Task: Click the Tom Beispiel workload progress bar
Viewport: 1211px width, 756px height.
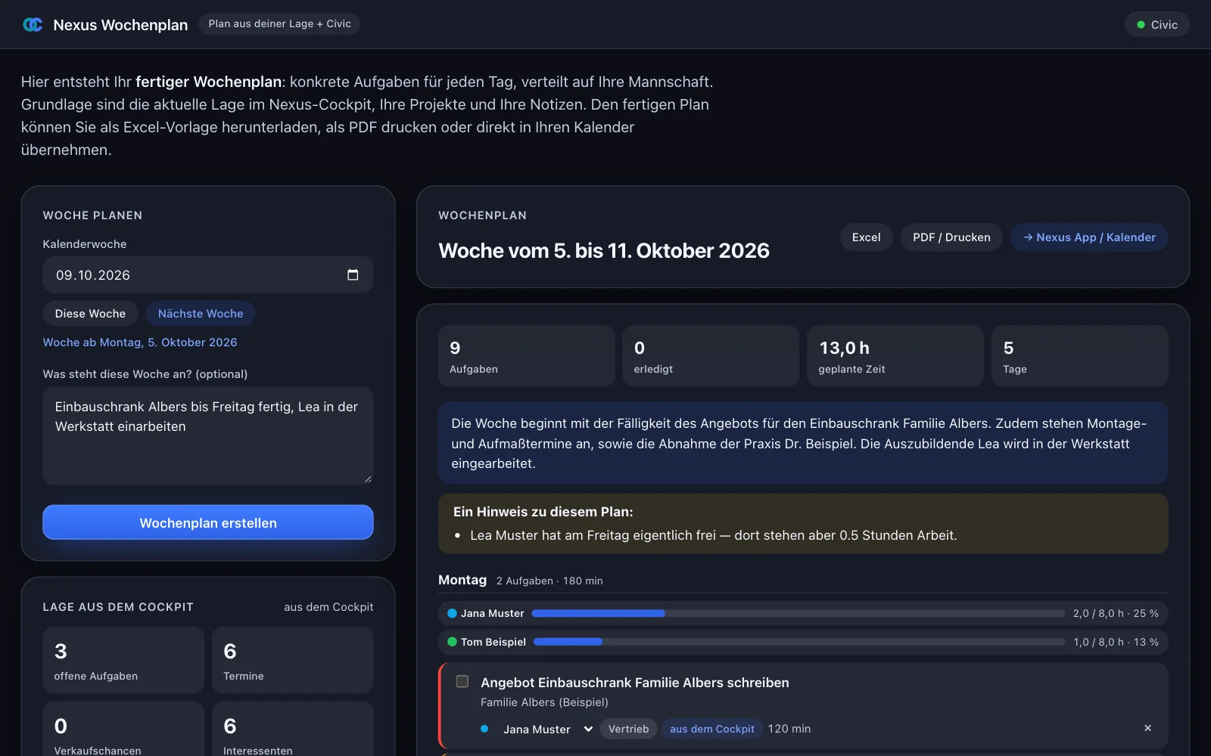Action: 799,642
